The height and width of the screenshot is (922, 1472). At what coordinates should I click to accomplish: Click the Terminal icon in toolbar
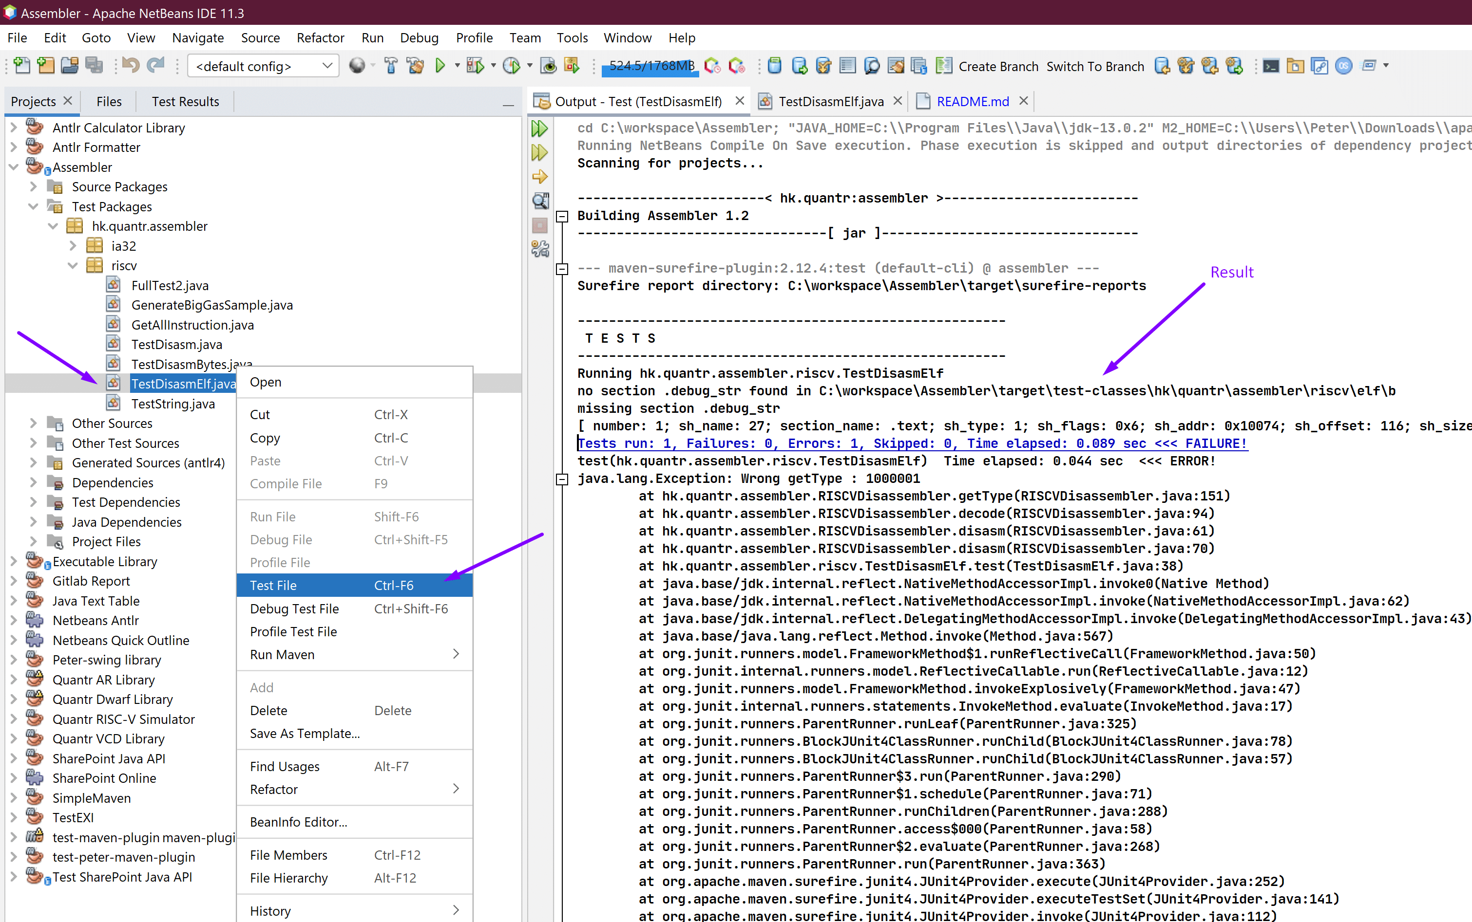1271,65
